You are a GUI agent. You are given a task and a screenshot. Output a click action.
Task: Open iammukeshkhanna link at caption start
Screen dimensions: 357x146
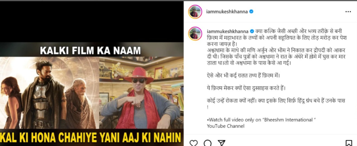point(228,31)
